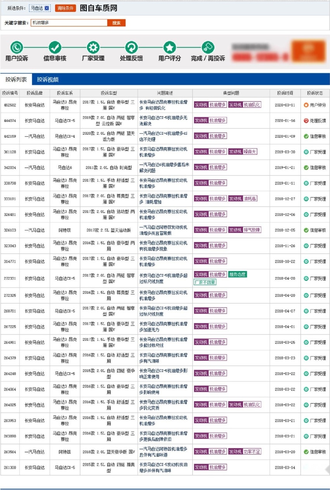Click complaint number 452582
Viewport: 330px width, 490px height.
pos(10,105)
